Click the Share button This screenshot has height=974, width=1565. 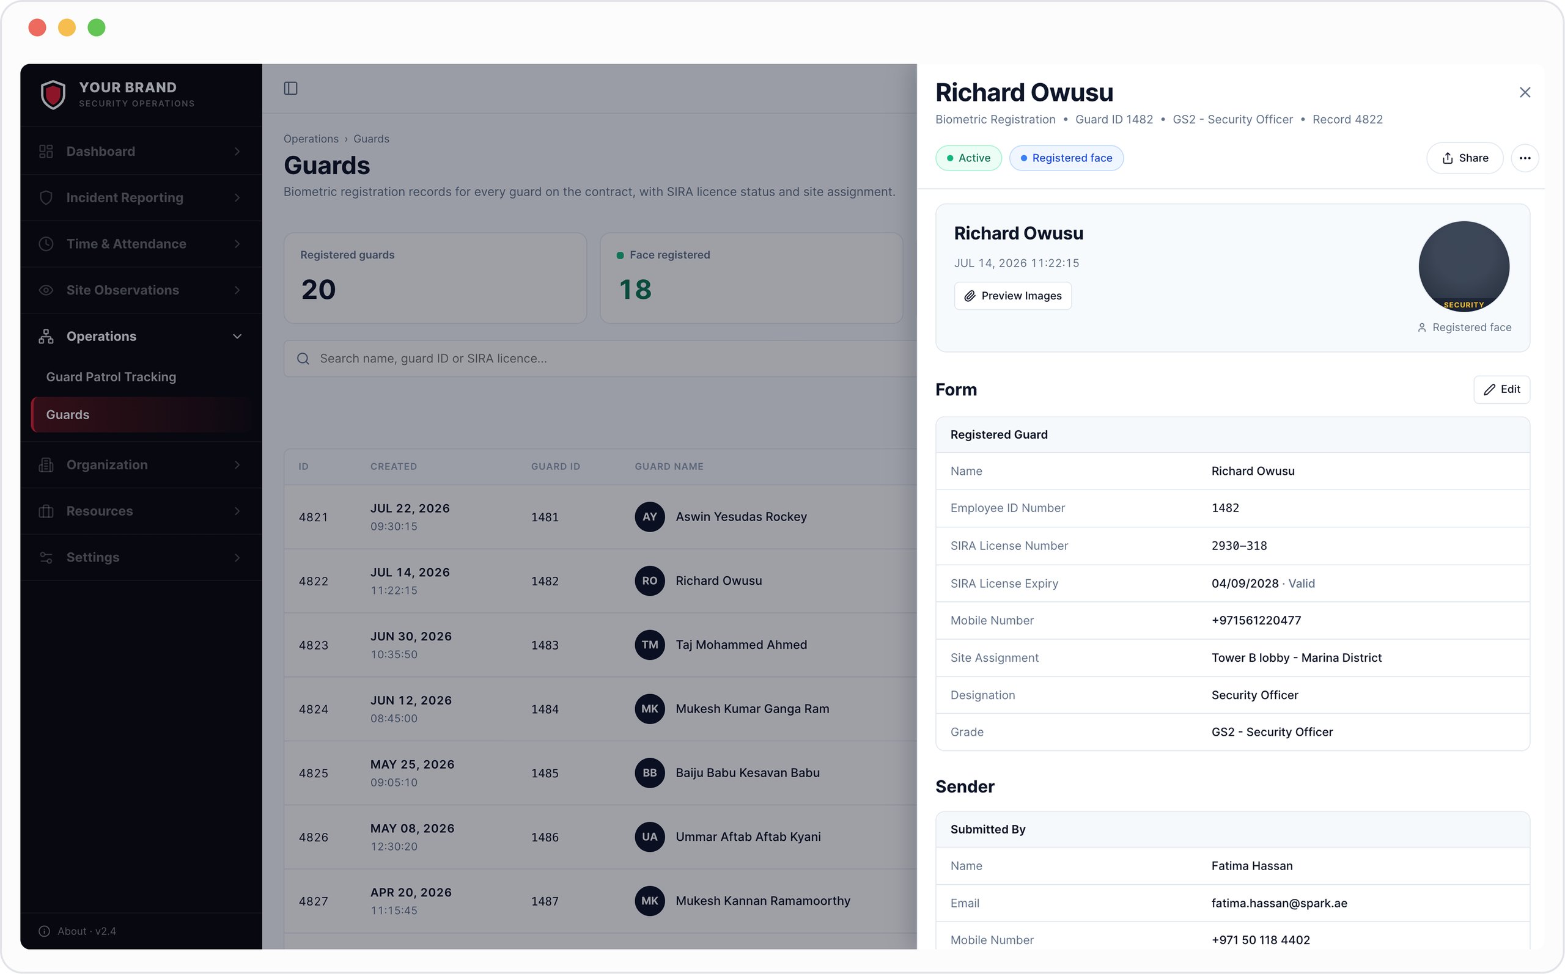1465,158
